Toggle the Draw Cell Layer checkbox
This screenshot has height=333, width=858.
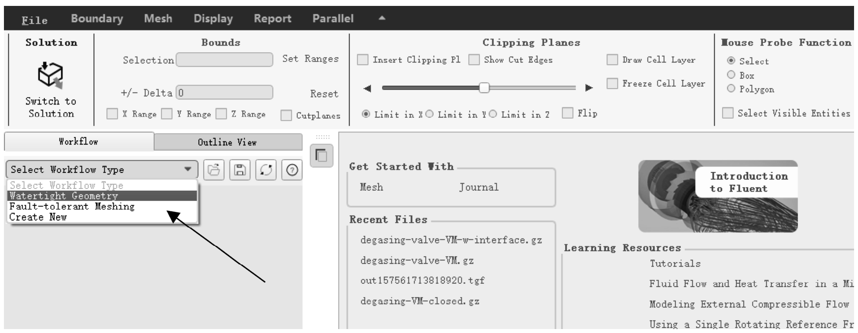(x=612, y=60)
